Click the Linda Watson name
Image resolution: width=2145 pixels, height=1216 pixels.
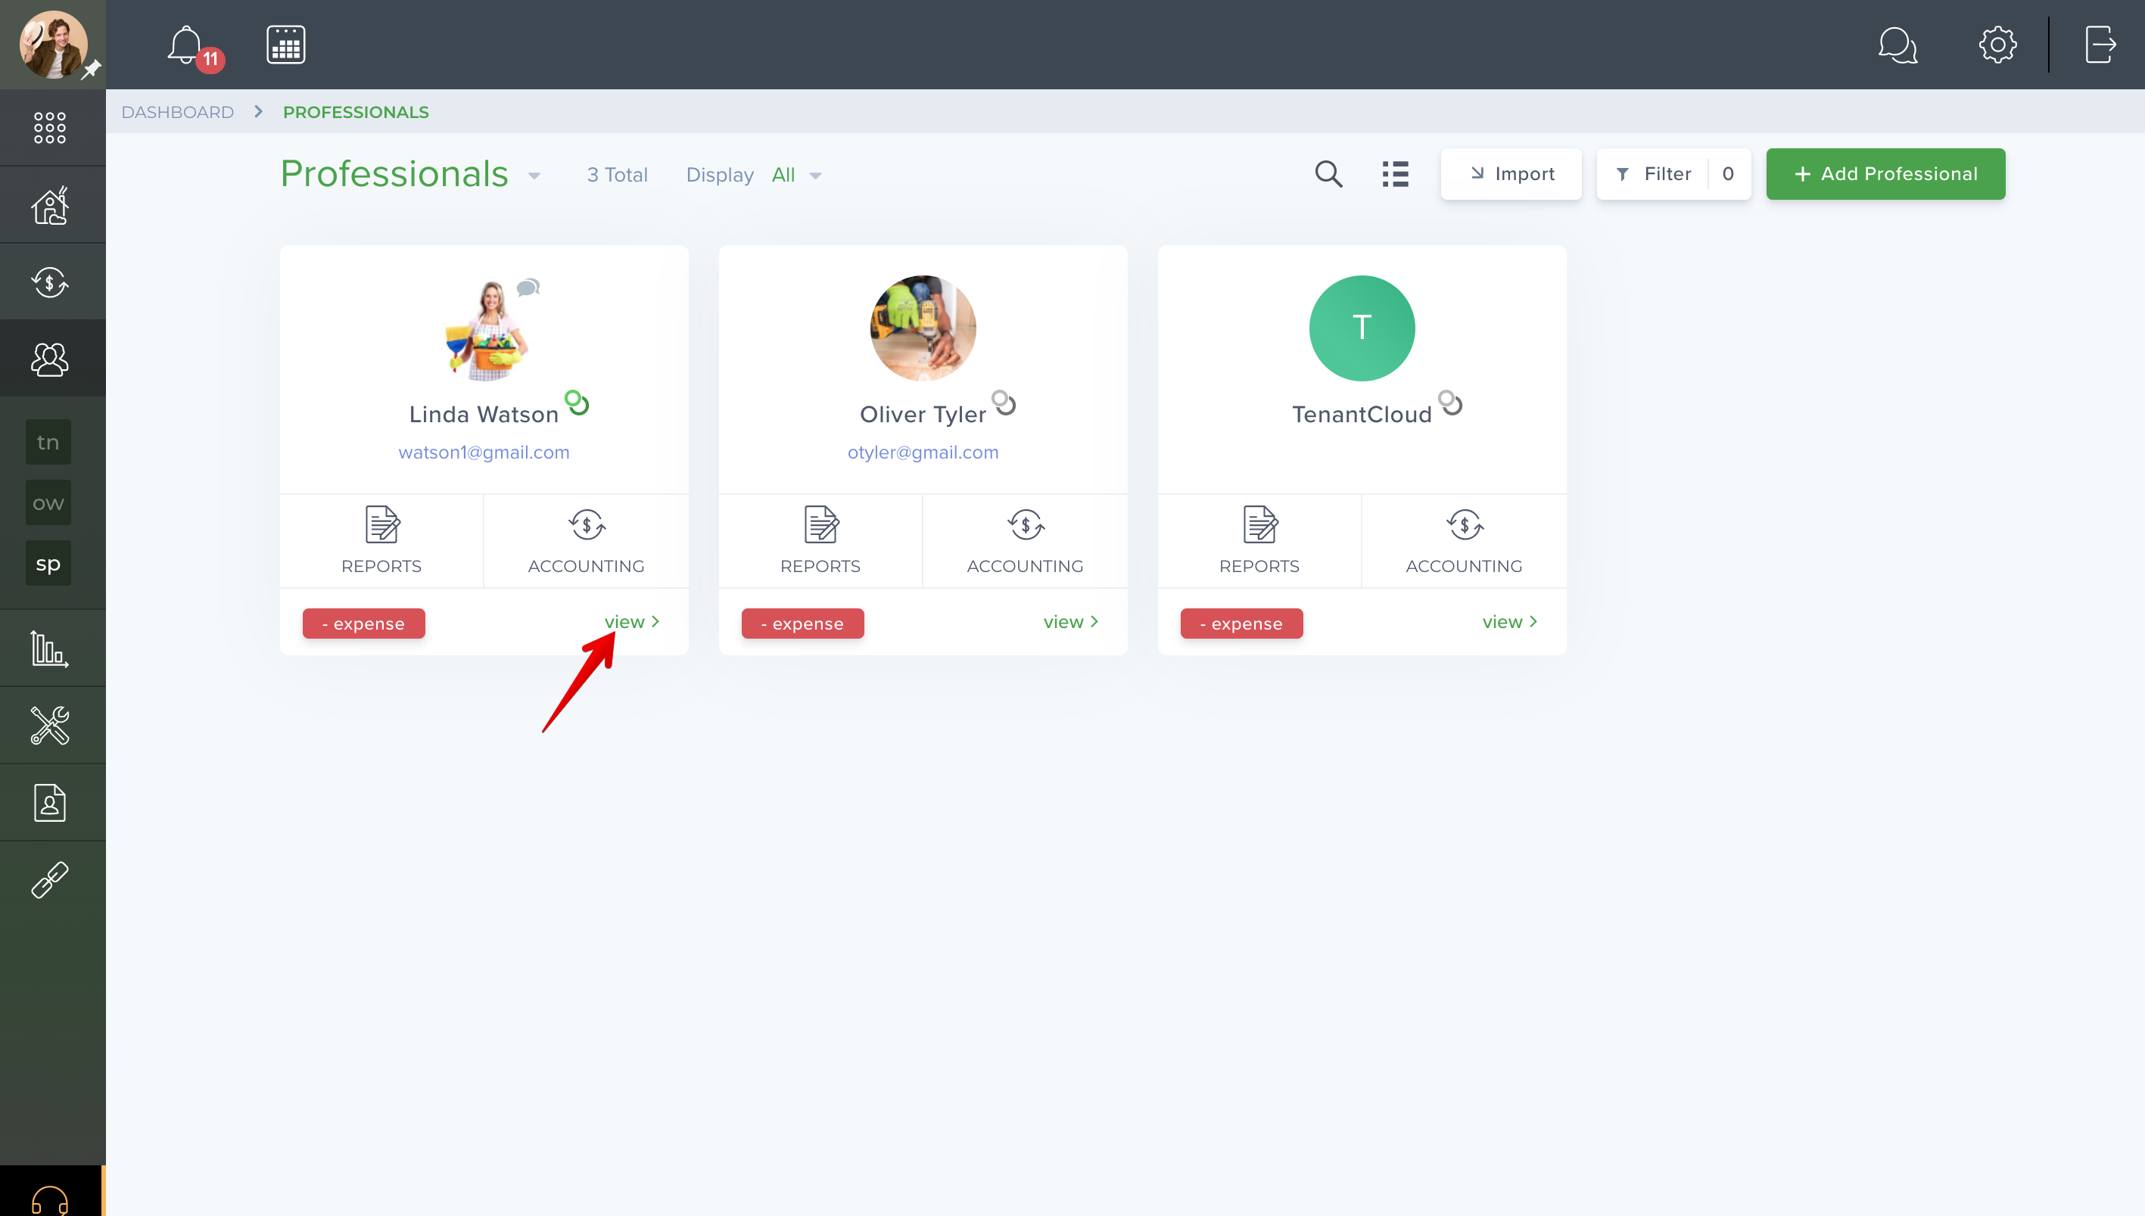484,414
